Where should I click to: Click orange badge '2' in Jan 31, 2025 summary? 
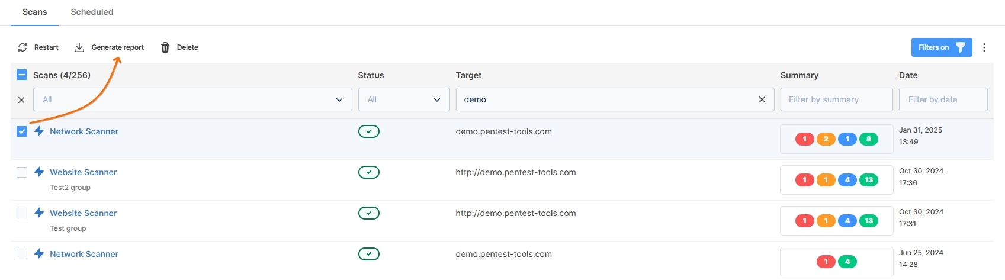click(826, 139)
